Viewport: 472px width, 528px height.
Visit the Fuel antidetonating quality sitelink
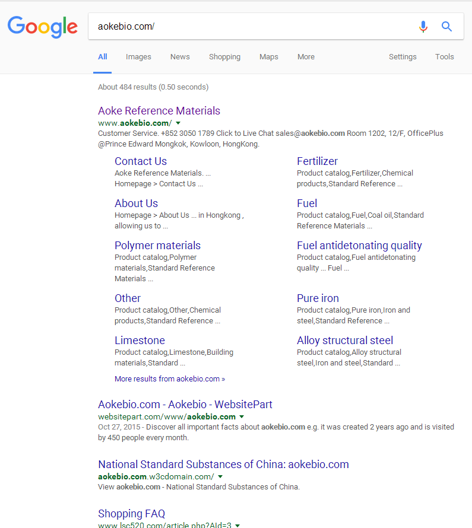click(x=359, y=246)
